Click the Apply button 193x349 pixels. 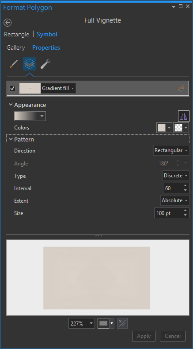[144, 336]
